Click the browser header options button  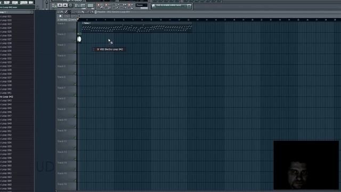coord(32,12)
